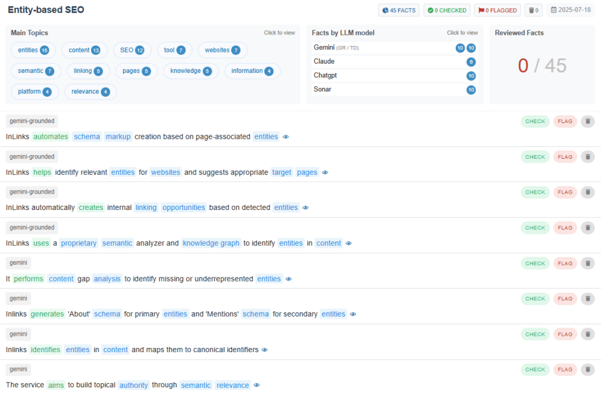Screen dimensions: 601x393
Task: Select the 'SEO' topic chip
Action: [132, 50]
